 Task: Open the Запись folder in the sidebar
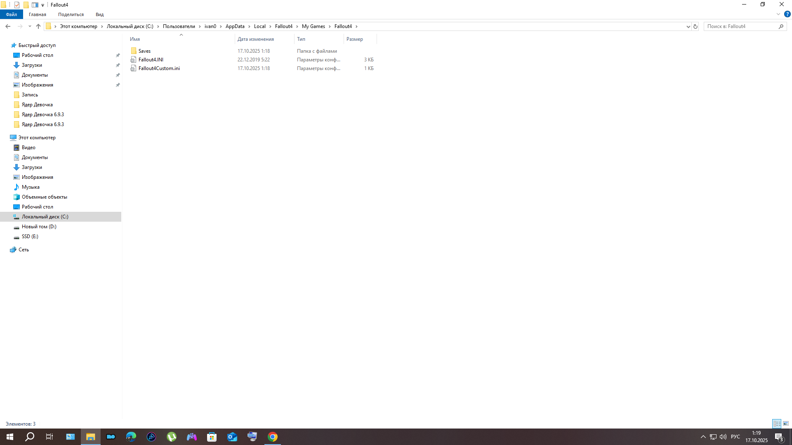point(30,95)
